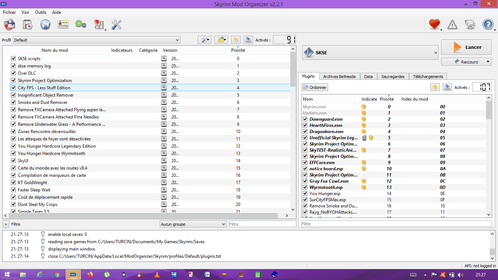The image size is (498, 280).
Task: Disable Insignificant Object Remover mod
Action: pos(13,95)
